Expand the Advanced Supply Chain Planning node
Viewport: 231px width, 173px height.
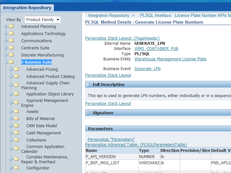(11, 85)
